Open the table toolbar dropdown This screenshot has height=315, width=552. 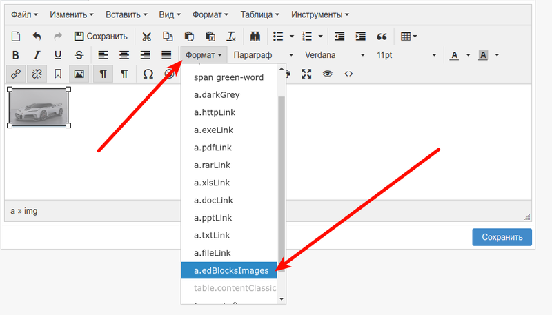408,37
